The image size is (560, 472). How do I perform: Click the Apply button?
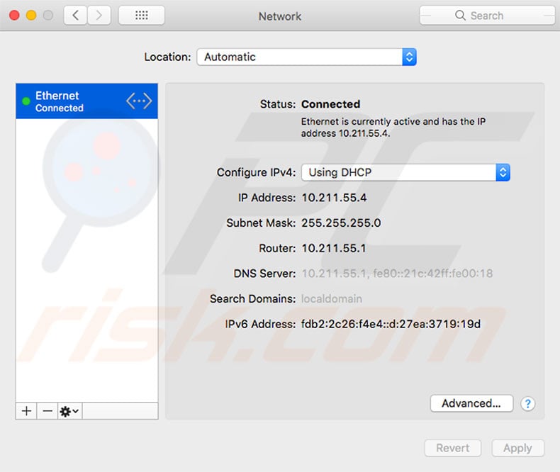[x=517, y=448]
